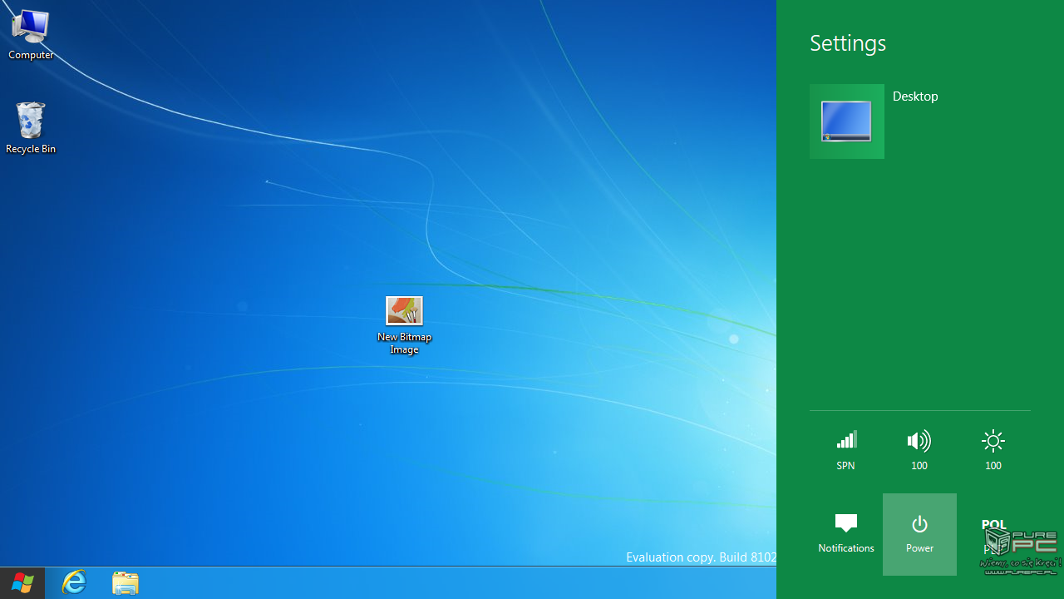Launch Internet Explorer from the taskbar

click(74, 583)
